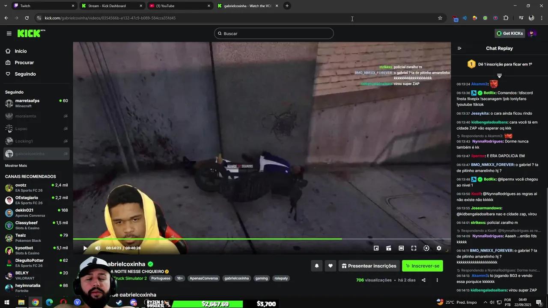Open Seguindo in sidebar
The image size is (548, 308).
pyautogui.click(x=25, y=74)
